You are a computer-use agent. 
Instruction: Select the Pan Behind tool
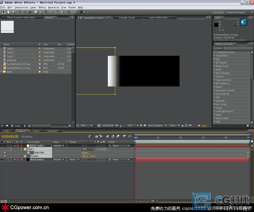coord(30,12)
